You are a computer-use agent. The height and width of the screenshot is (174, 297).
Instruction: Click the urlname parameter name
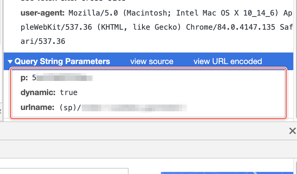37,108
